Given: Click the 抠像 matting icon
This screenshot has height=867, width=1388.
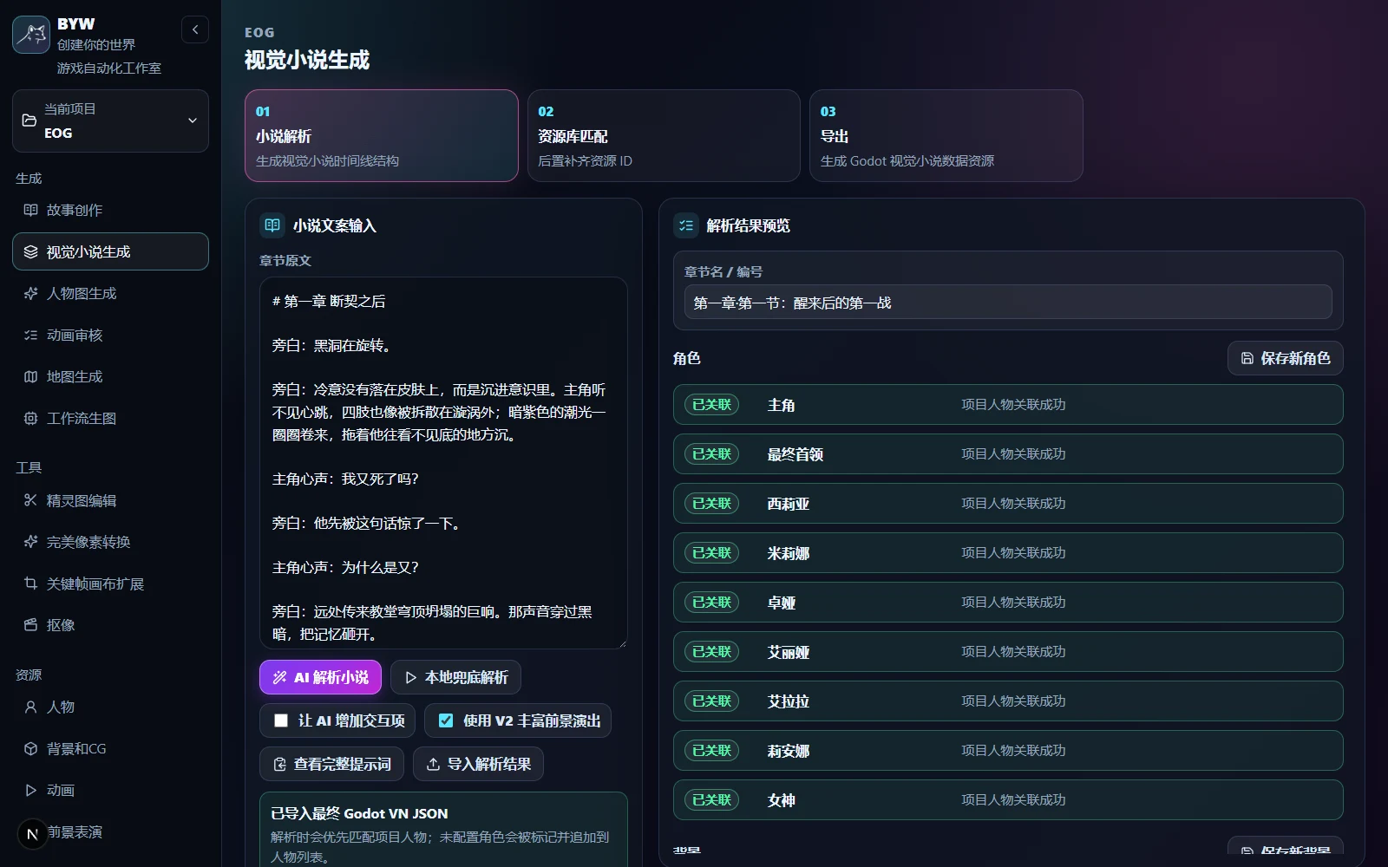Looking at the screenshot, I should 30,625.
